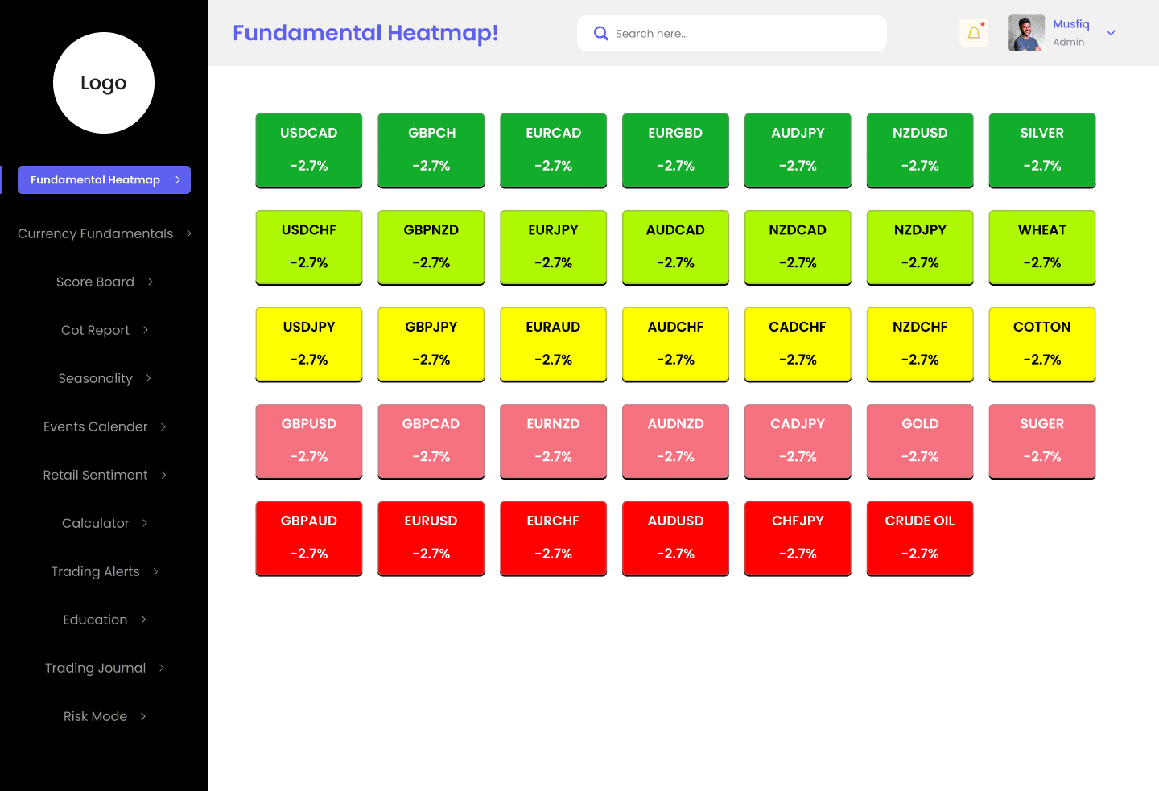
Task: Click the Logo circle in the sidebar
Action: 103,83
